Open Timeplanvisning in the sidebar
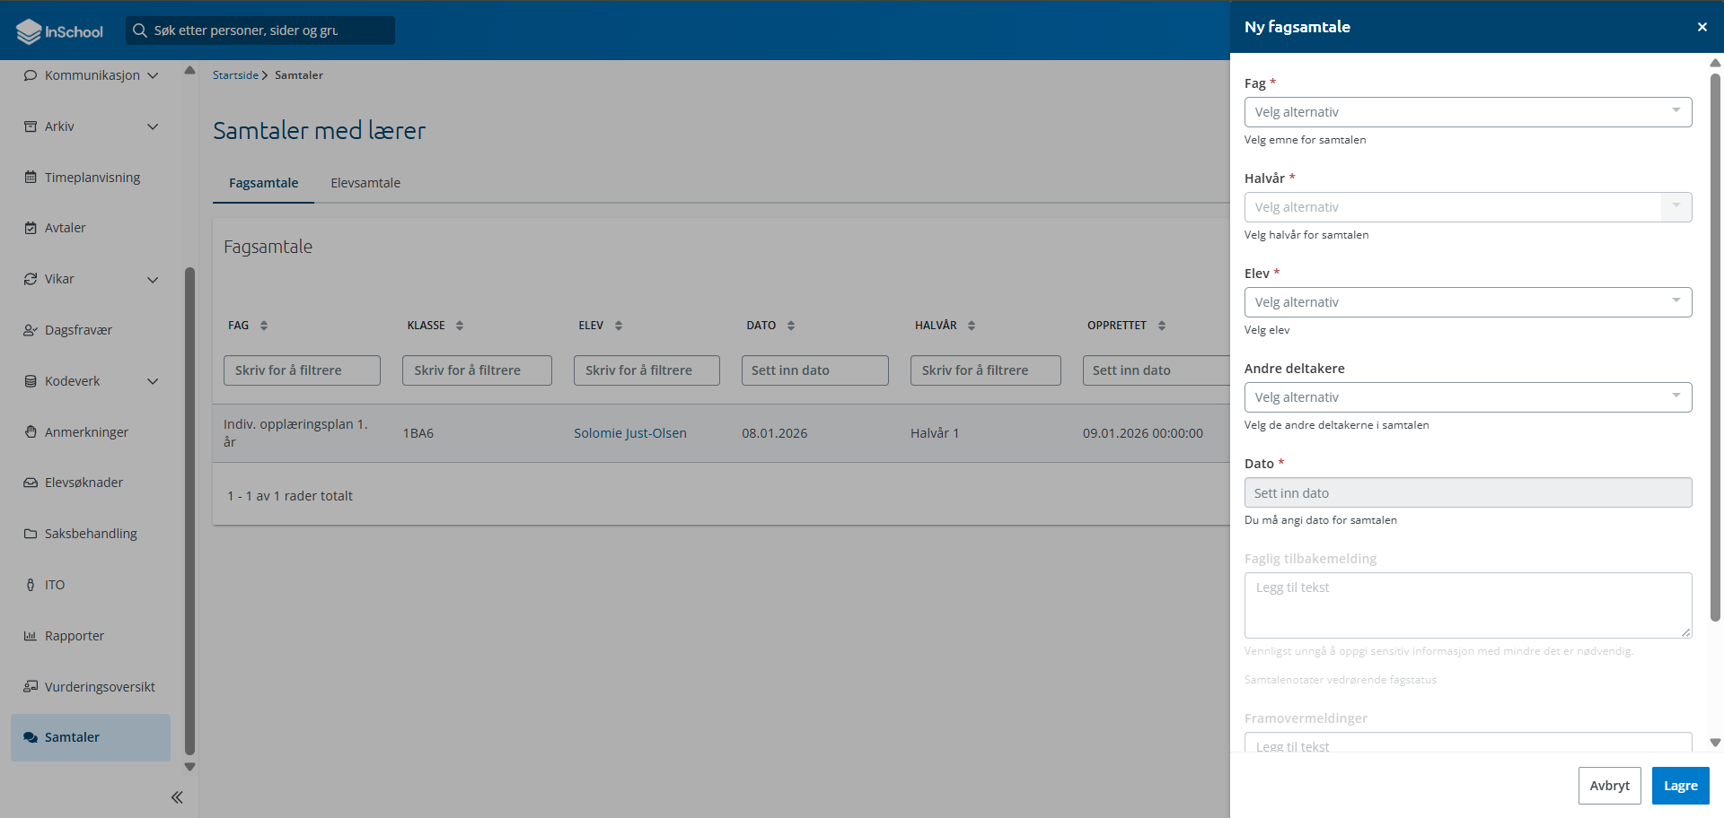Screen dimensions: 1724x818 pos(92,178)
